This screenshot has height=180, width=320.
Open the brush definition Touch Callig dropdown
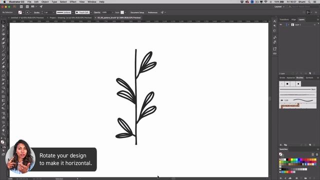pos(91,12)
